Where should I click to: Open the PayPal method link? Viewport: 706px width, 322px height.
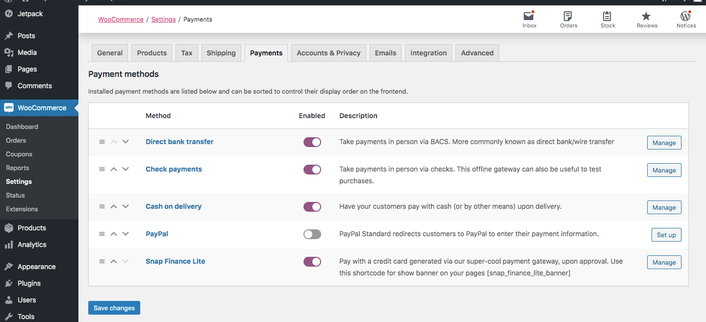click(x=157, y=234)
